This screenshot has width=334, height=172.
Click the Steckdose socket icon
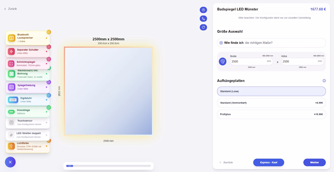(x=12, y=74)
